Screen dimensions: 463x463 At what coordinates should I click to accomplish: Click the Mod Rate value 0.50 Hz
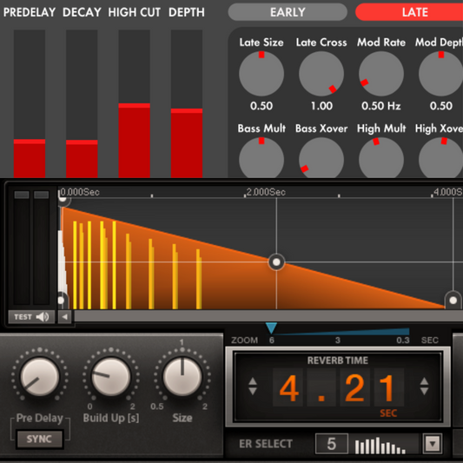pos(381,106)
